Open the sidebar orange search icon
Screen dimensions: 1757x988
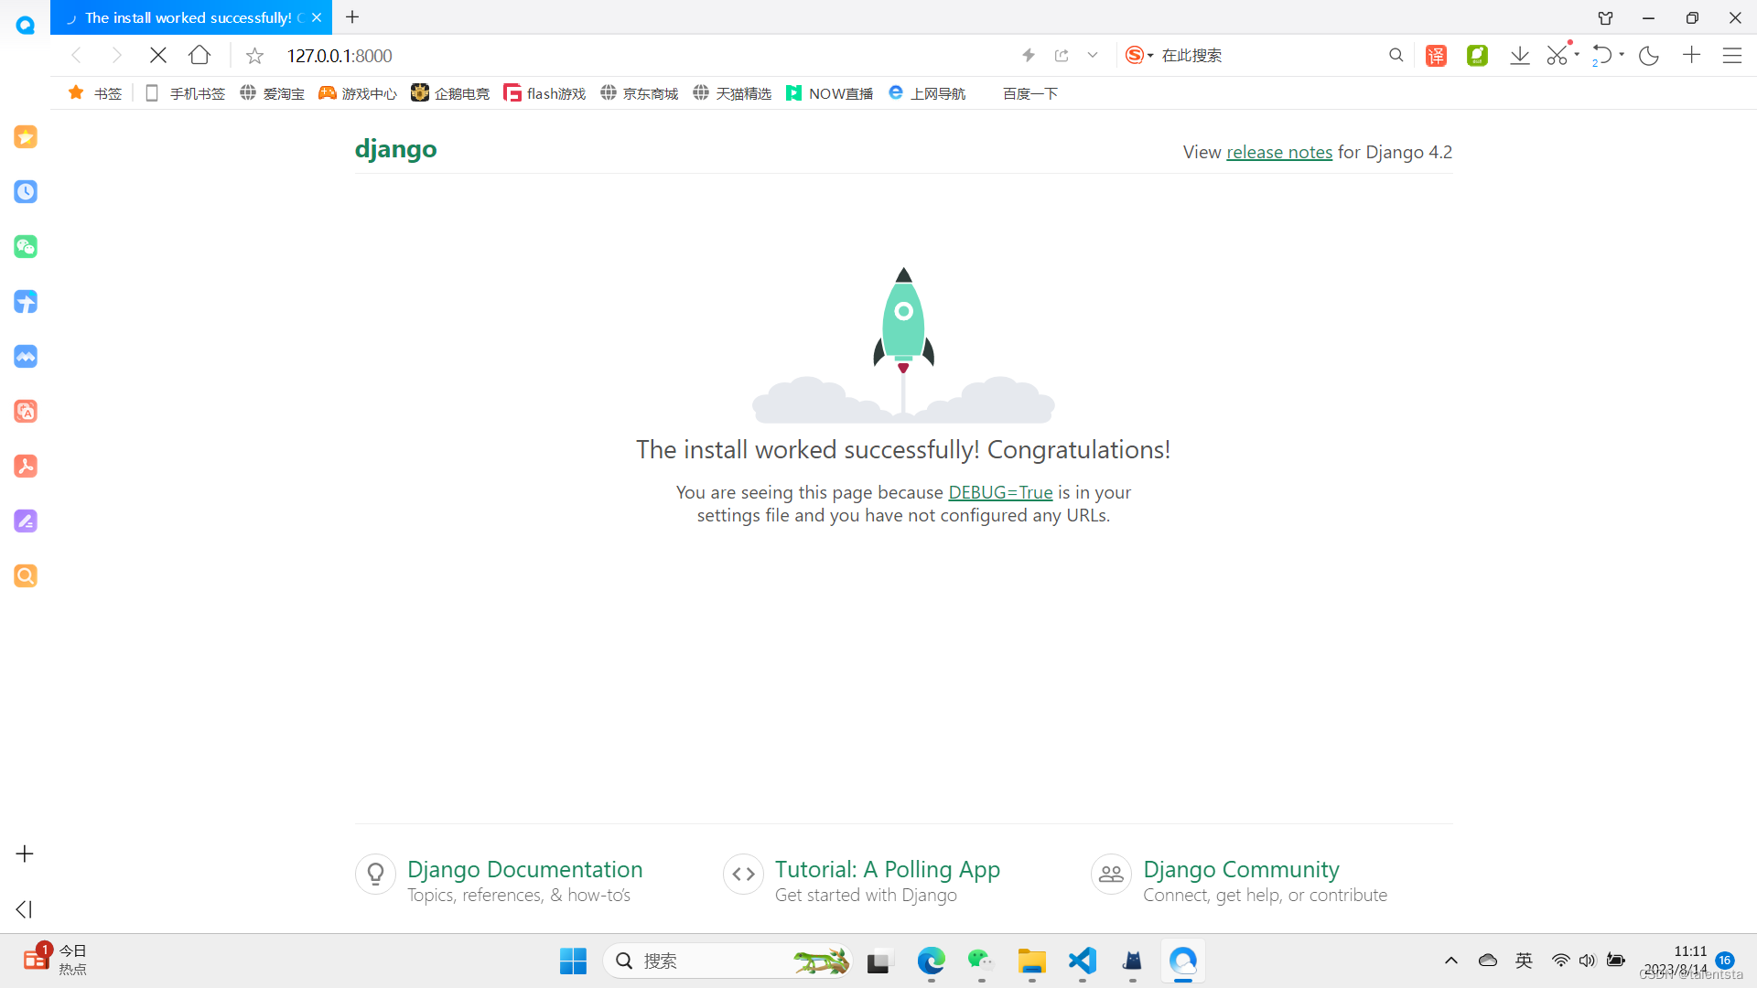[26, 576]
